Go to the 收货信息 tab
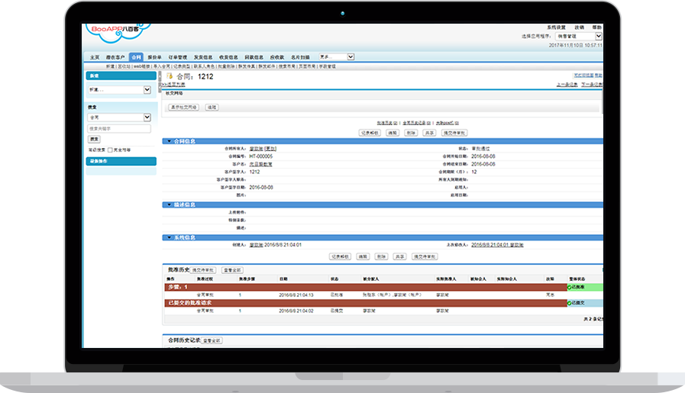Viewport: 685px width, 393px height. pos(228,57)
